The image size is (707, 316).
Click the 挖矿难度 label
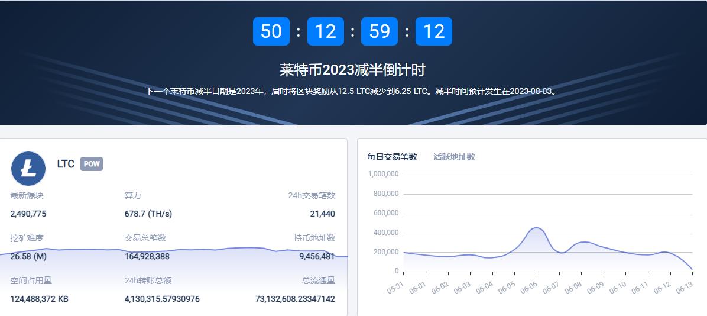(27, 238)
